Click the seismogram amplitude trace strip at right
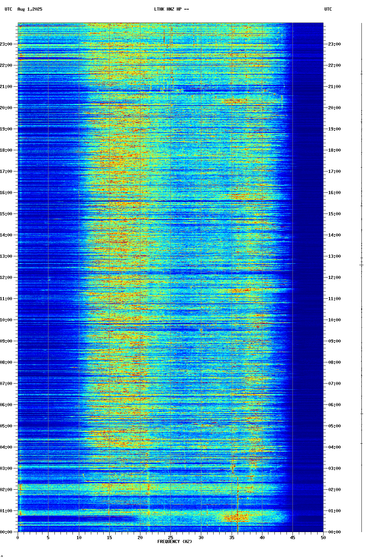The height and width of the screenshot is (560, 377). pyautogui.click(x=361, y=278)
